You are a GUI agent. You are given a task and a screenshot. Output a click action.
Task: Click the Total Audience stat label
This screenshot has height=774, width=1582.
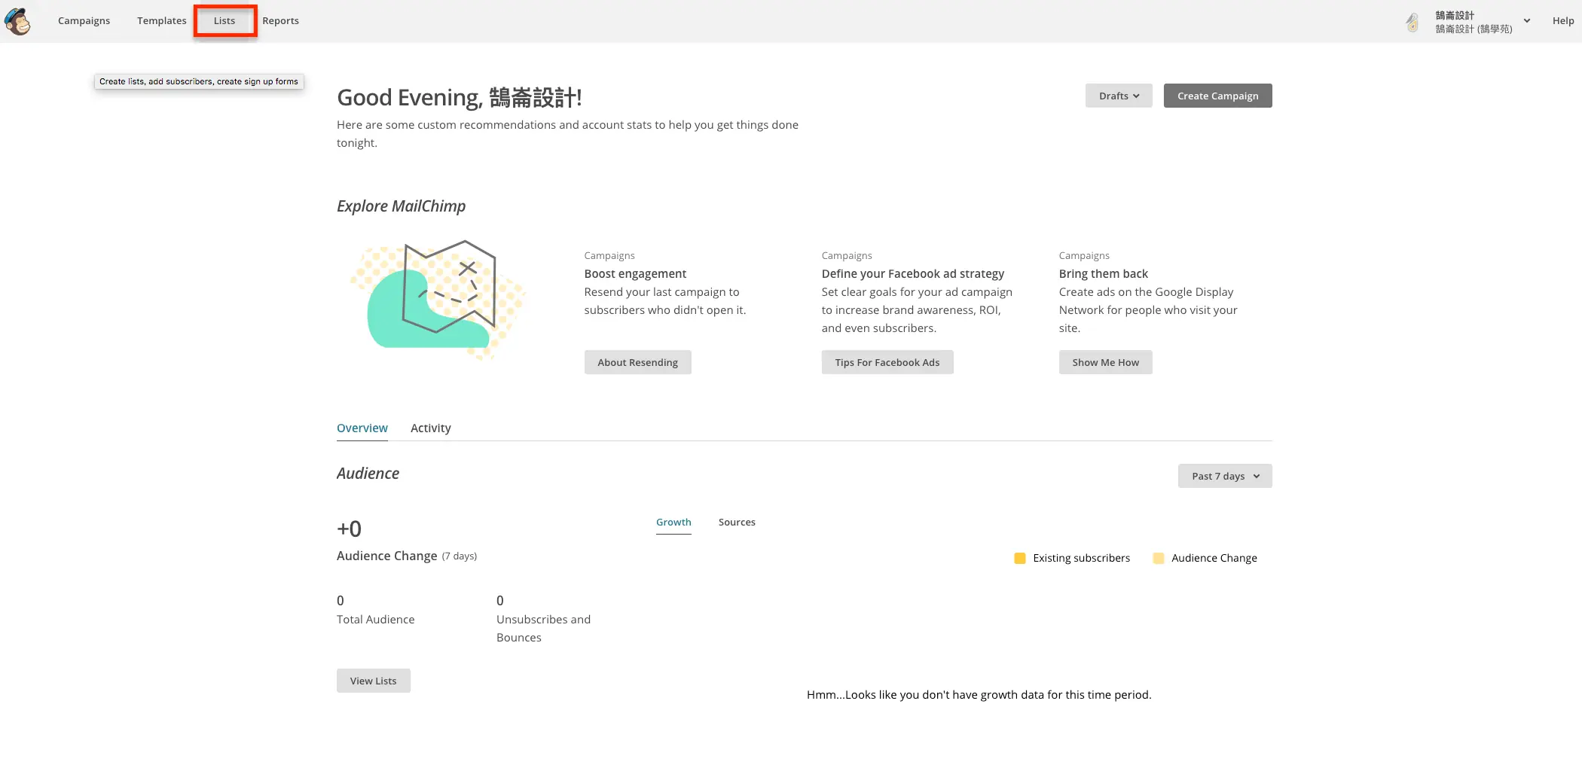coord(375,619)
